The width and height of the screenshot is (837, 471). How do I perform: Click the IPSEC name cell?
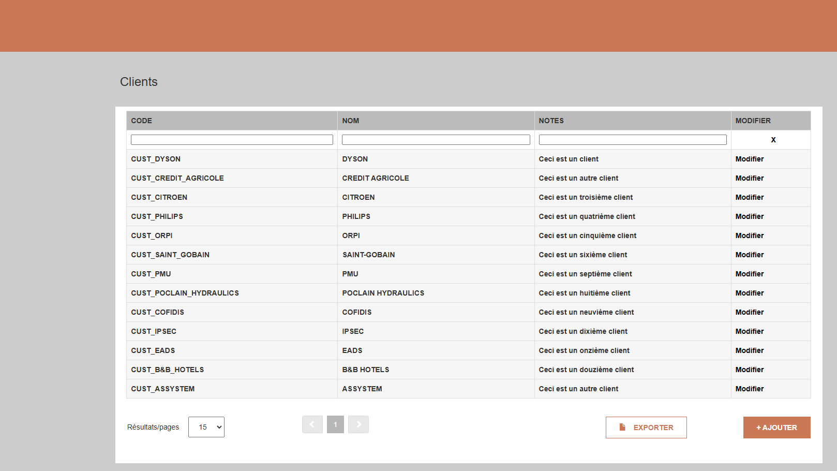[x=436, y=331]
